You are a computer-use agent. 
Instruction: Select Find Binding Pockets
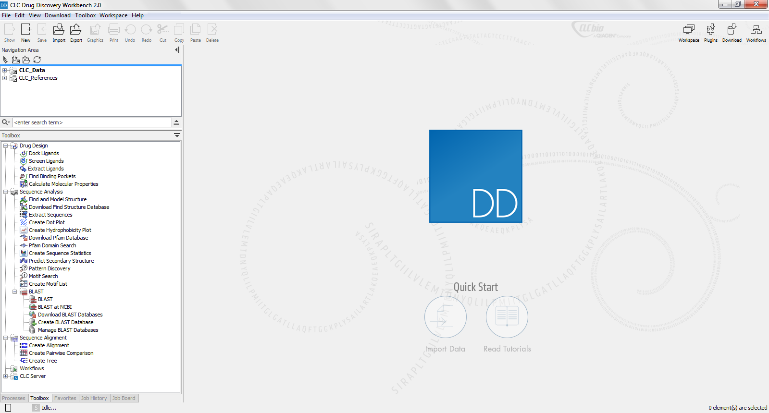52,176
